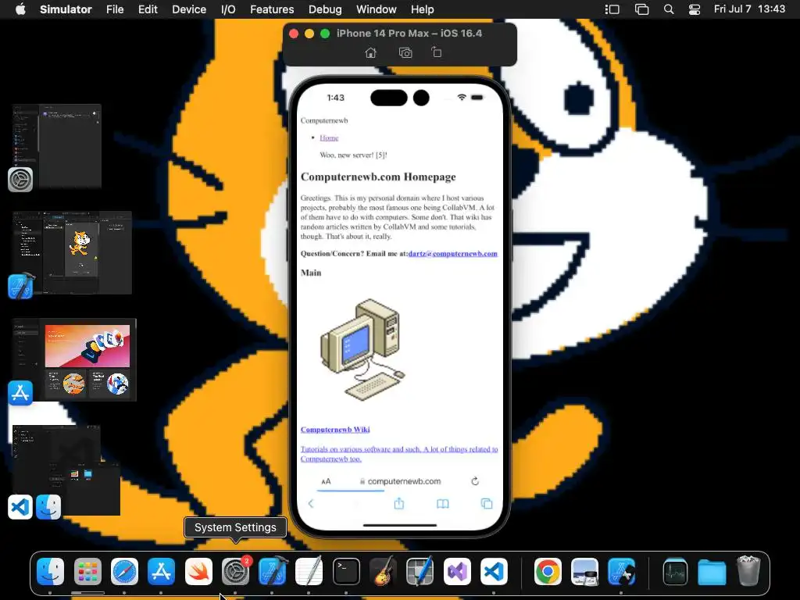Open Spotlight search in menu bar
The width and height of the screenshot is (800, 600).
(x=669, y=9)
